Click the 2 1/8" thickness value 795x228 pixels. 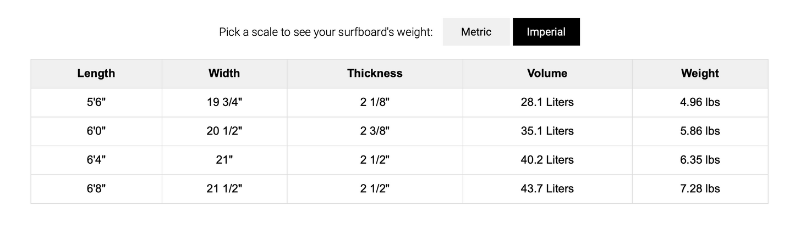pyautogui.click(x=375, y=103)
